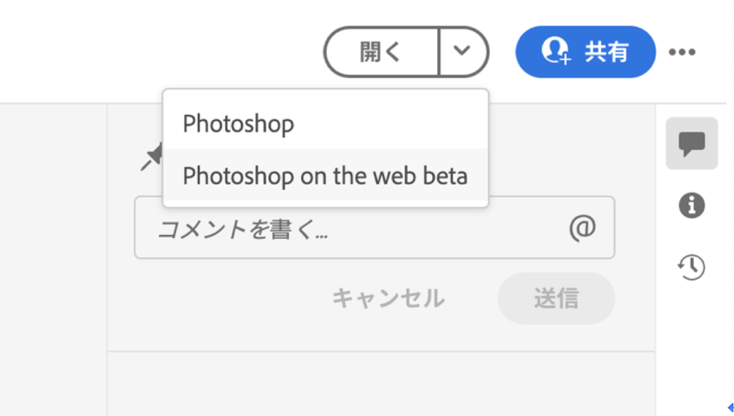
Task: Click the person-plus icon on the 共有 button
Action: pos(555,51)
